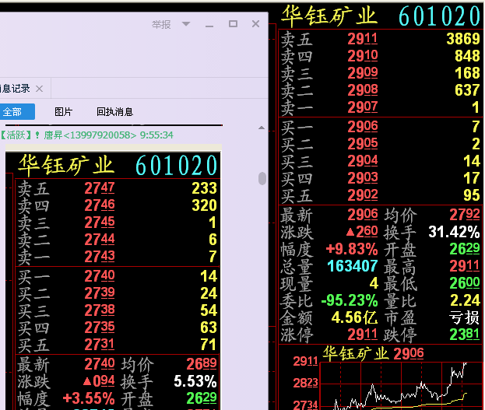
Task: Click 委比 value -95.23%
Action: pos(350,300)
